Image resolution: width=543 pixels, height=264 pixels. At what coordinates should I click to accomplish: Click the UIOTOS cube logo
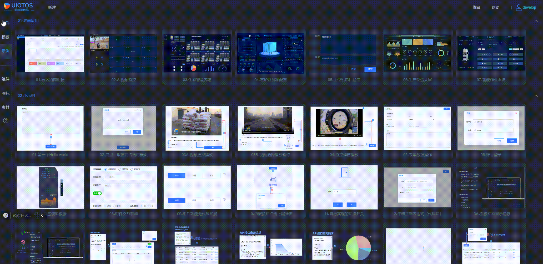click(x=7, y=6)
